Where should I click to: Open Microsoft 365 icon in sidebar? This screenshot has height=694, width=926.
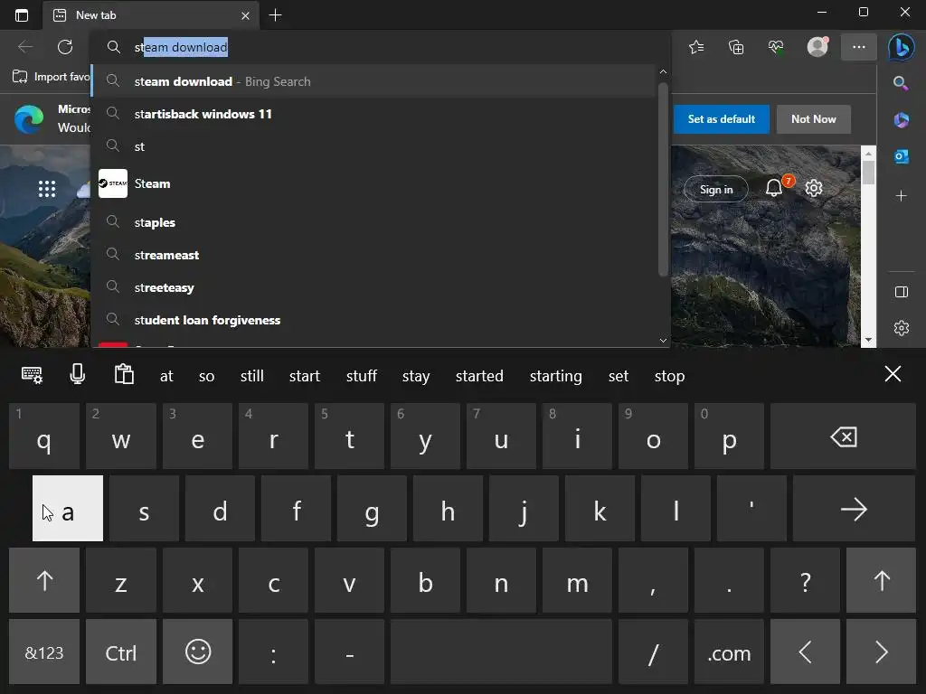coord(901,120)
